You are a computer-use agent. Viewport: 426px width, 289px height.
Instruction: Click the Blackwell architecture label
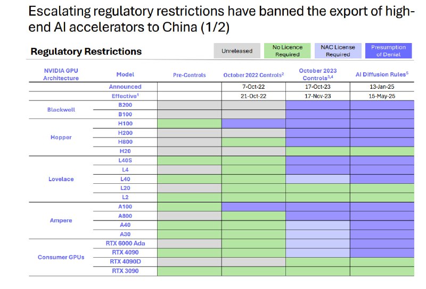pos(61,110)
